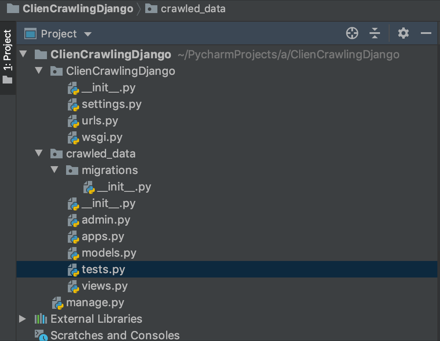
Task: Click Python file icon next to wsgi.py
Action: 73,138
